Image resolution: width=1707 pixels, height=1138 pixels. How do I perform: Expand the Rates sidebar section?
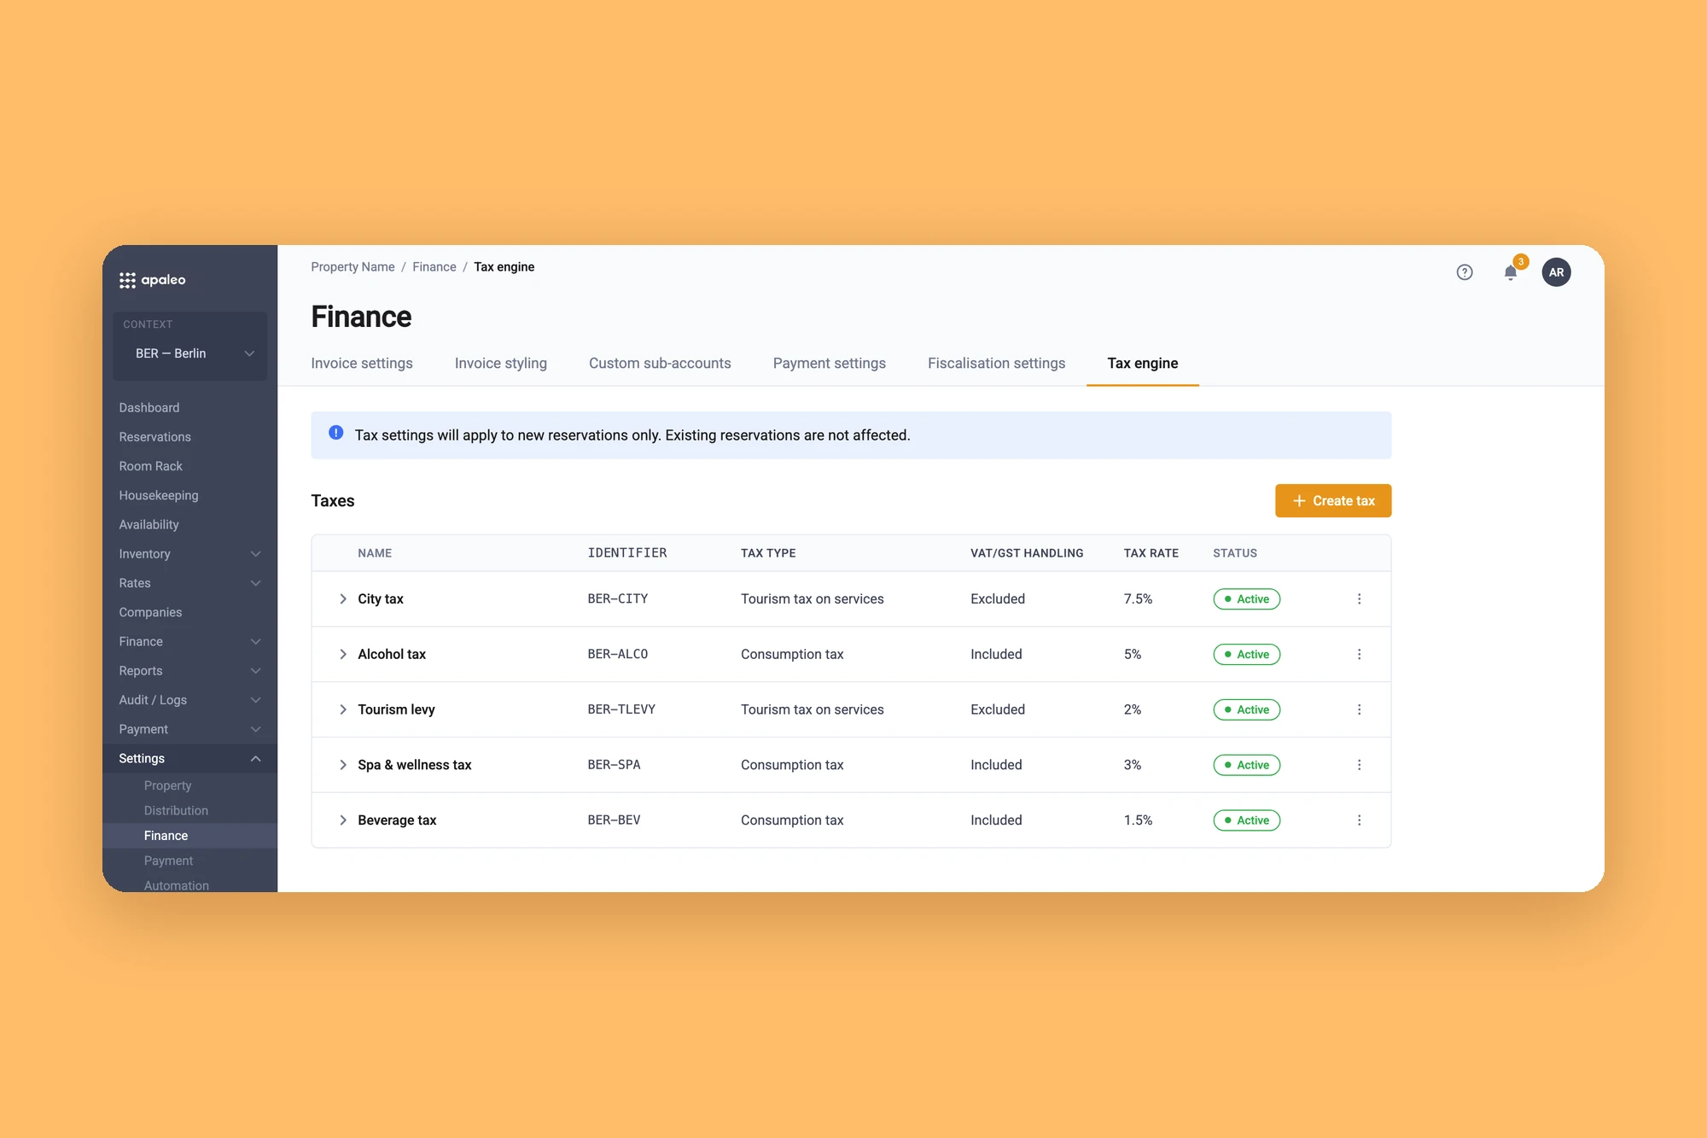pyautogui.click(x=189, y=583)
